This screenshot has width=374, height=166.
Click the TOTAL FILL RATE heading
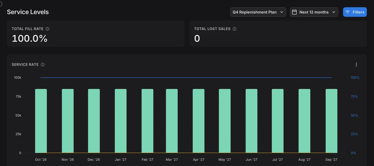click(28, 29)
